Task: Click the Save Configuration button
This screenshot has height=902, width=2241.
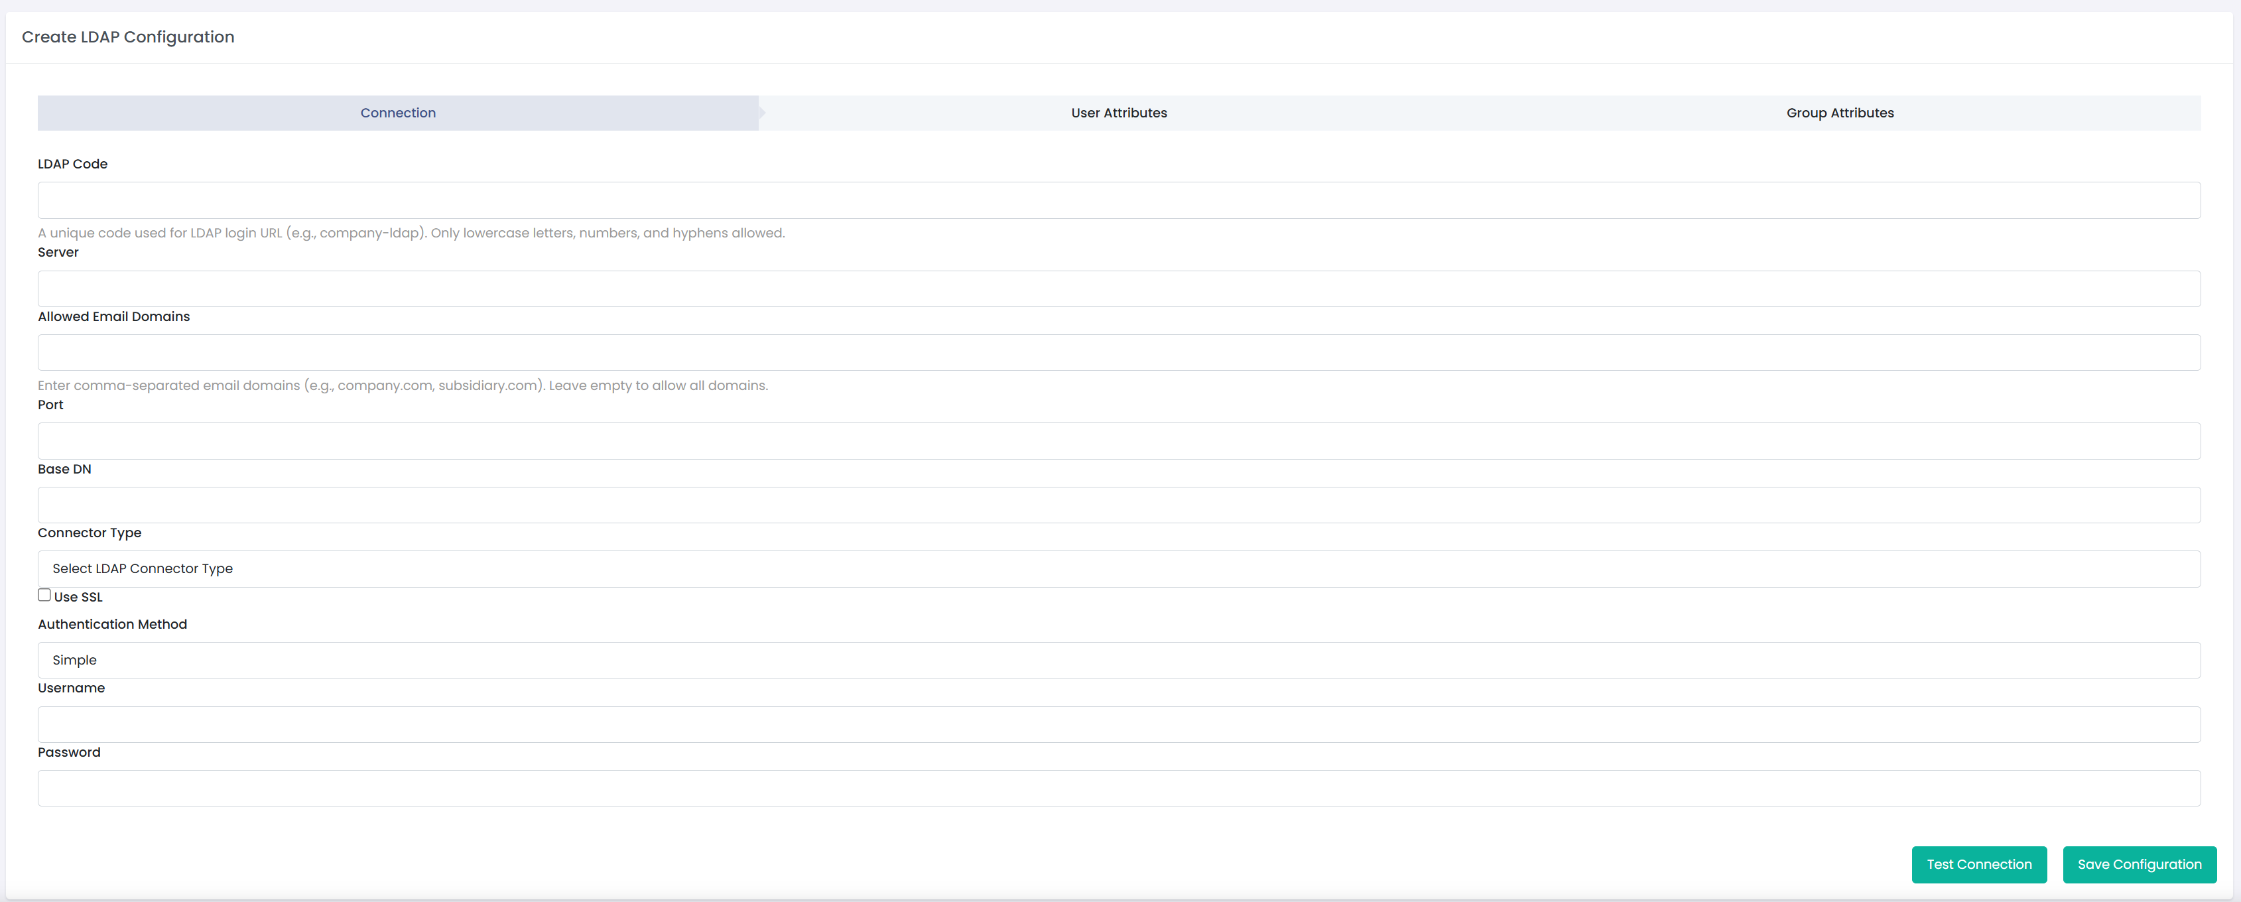Action: [2140, 865]
